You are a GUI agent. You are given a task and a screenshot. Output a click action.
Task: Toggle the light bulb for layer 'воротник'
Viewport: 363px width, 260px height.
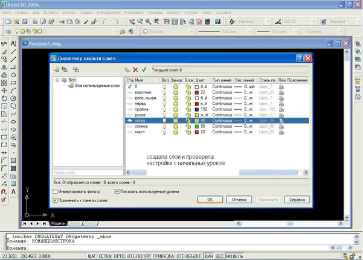tap(164, 92)
